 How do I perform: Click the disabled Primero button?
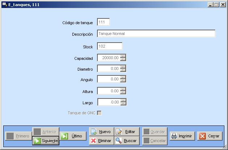(x=18, y=136)
